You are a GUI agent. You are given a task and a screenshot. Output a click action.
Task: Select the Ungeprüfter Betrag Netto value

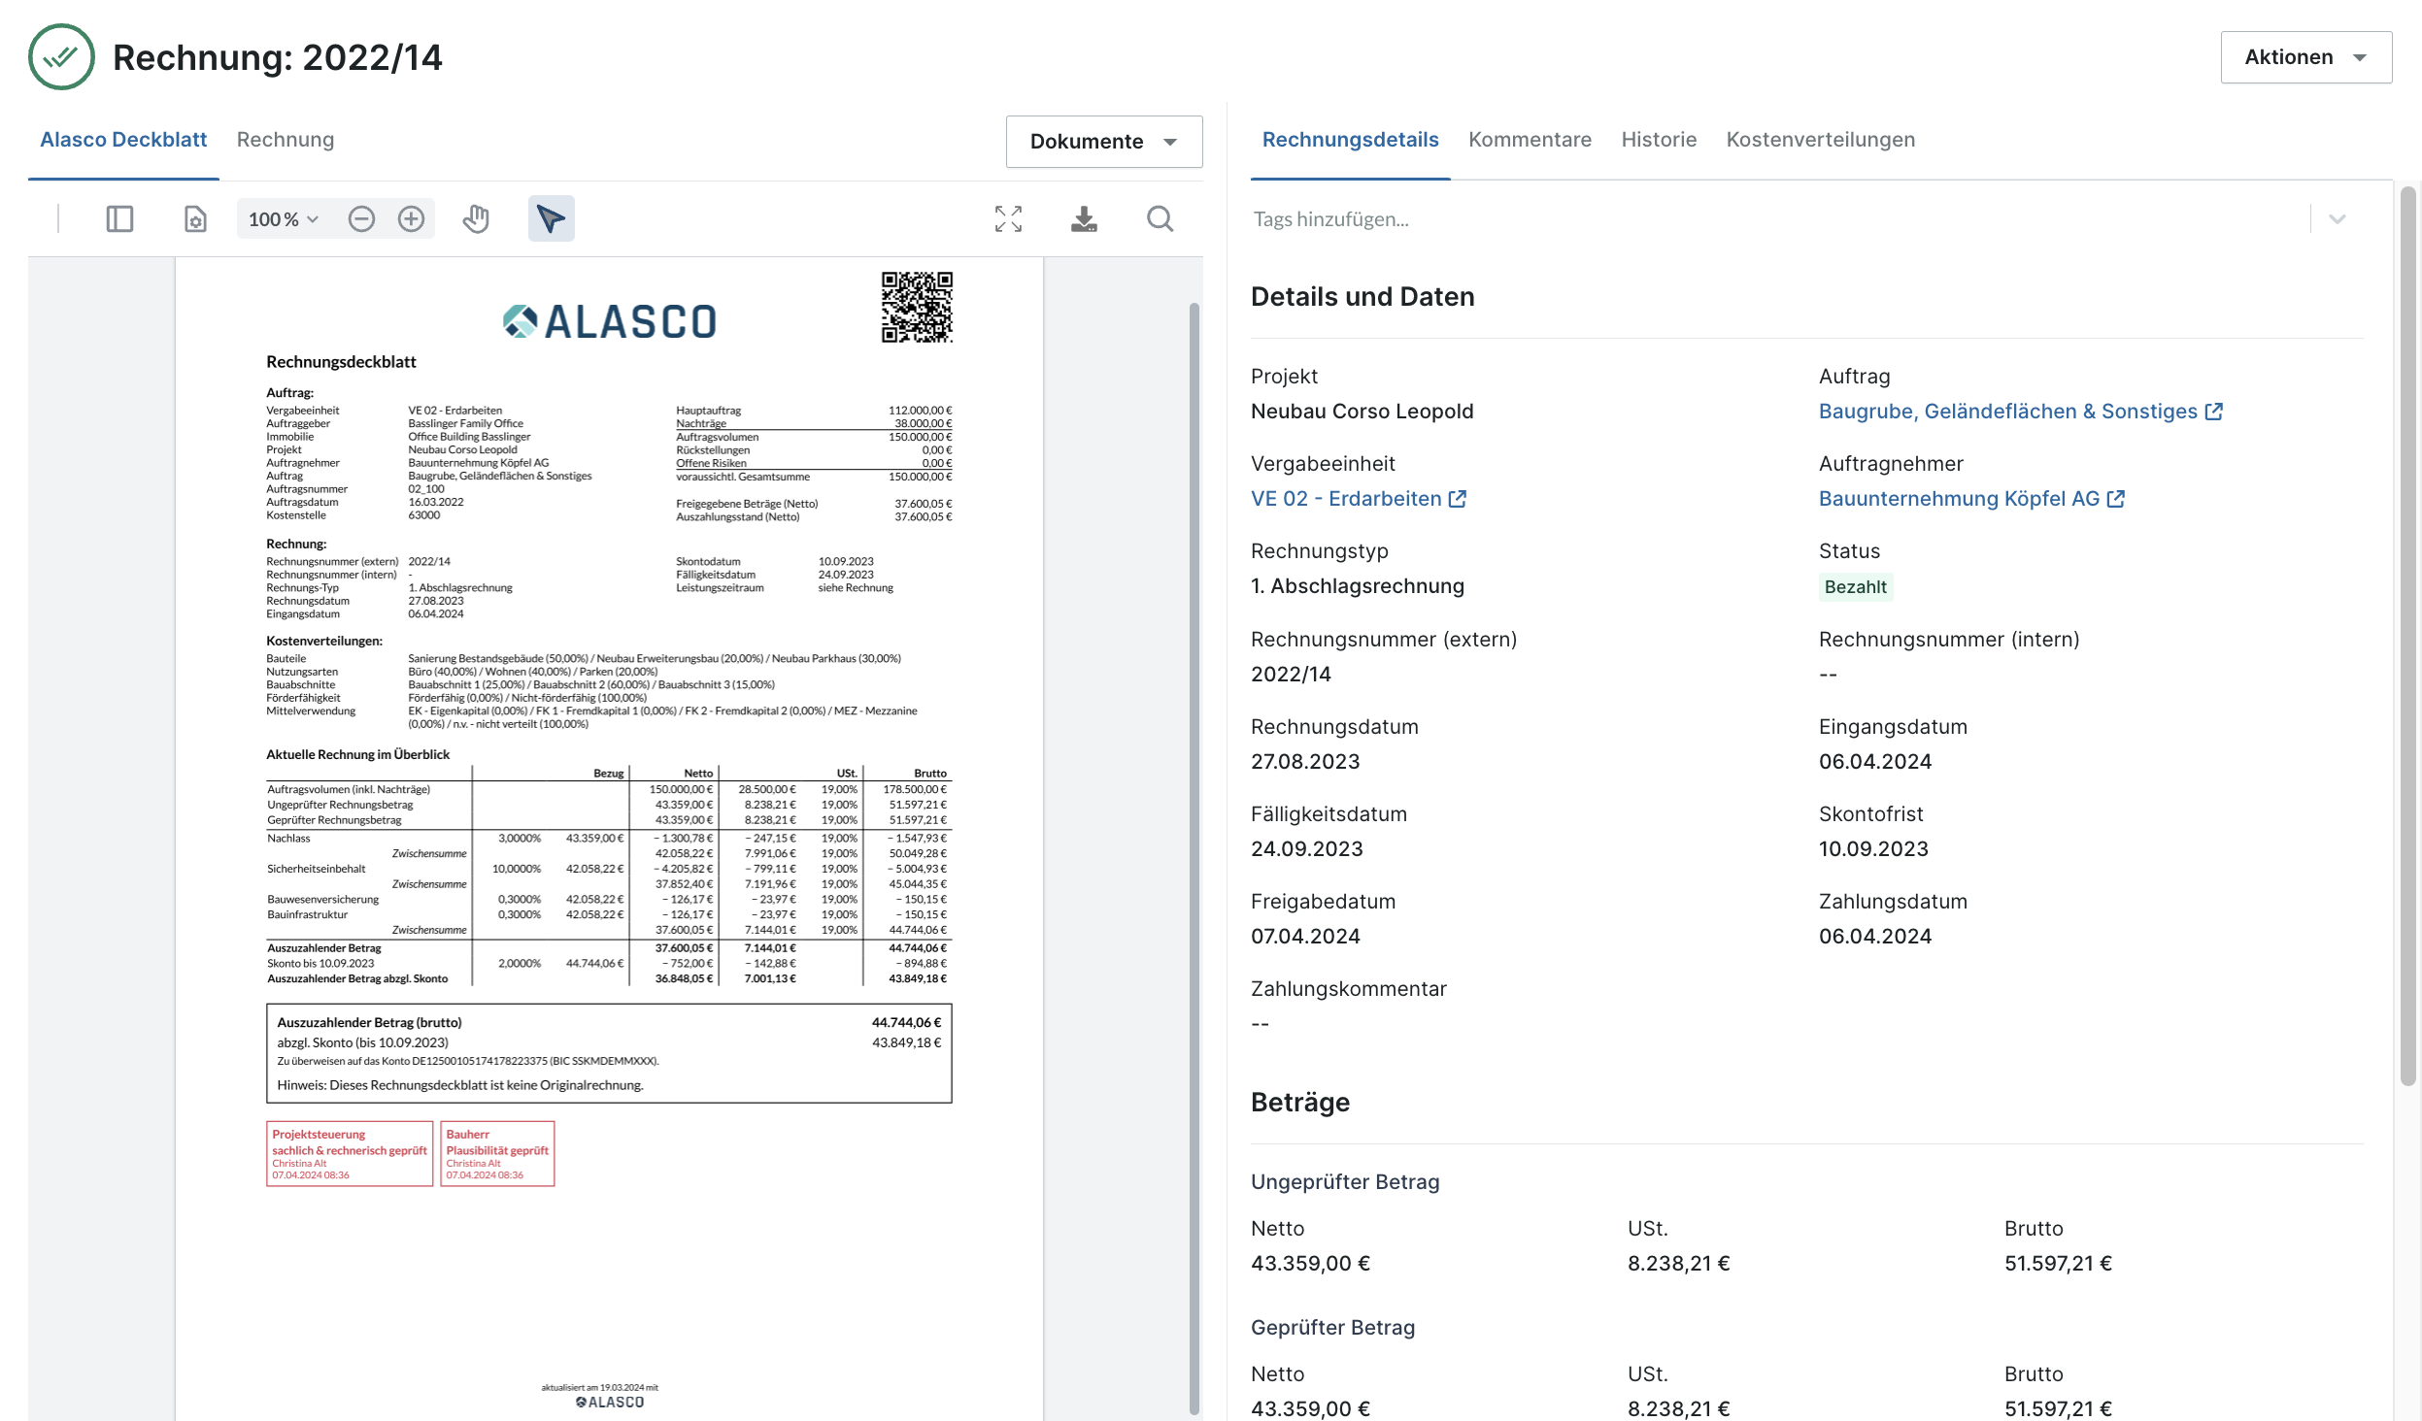point(1310,1264)
